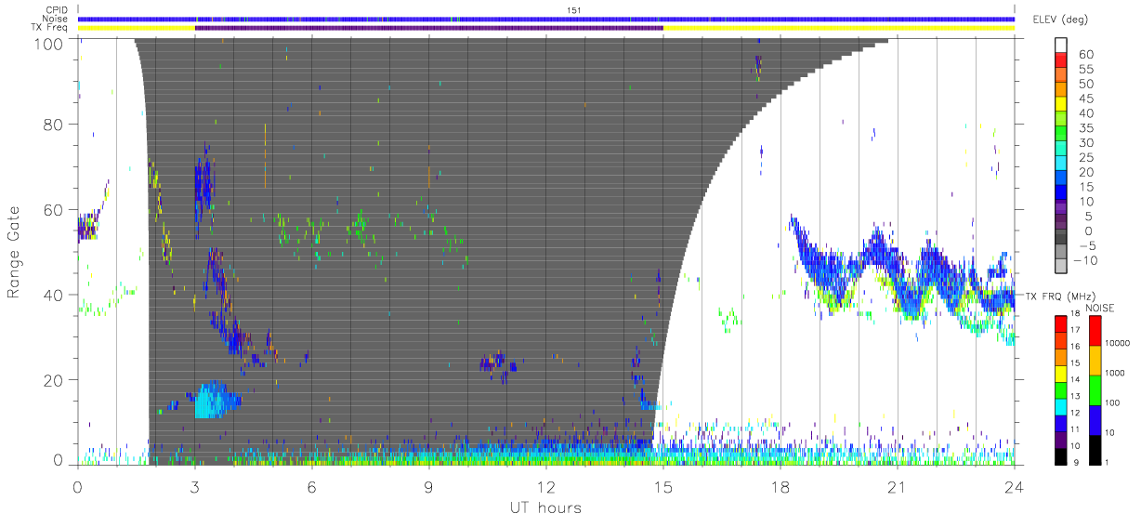Click the 9 tick on UT hours axis
This screenshot has height=527, width=1141.
point(429,487)
